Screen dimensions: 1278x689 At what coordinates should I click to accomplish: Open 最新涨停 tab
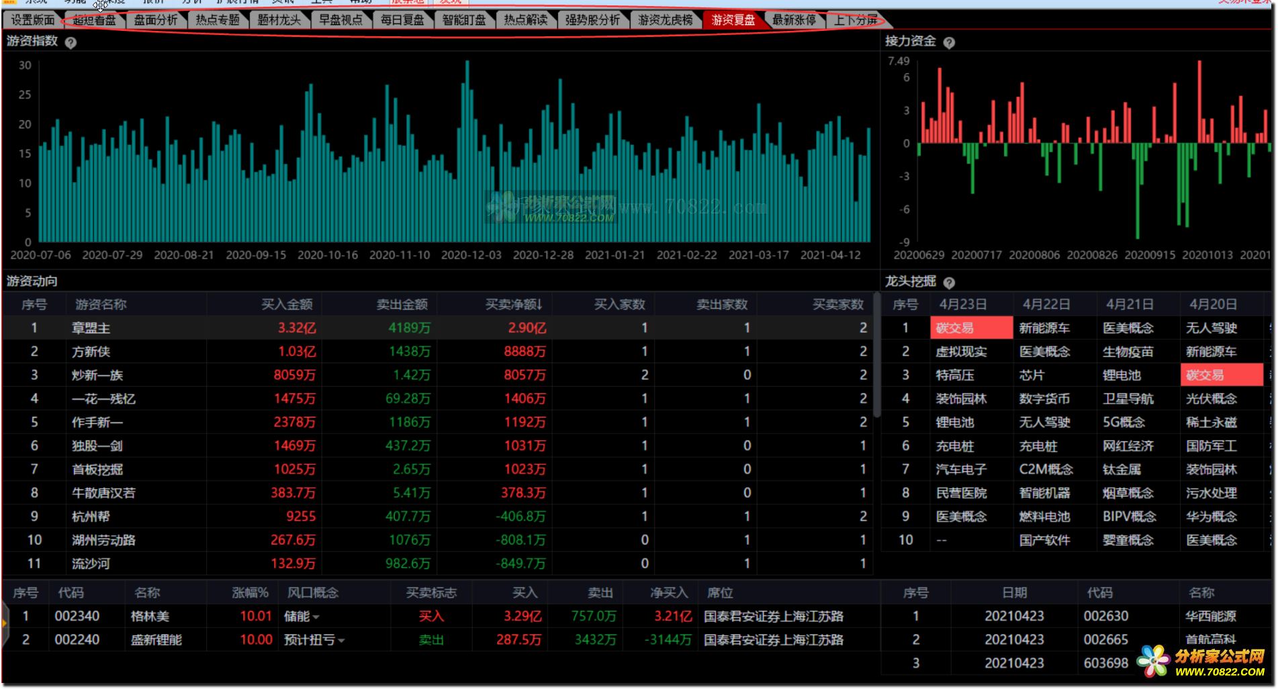[794, 20]
